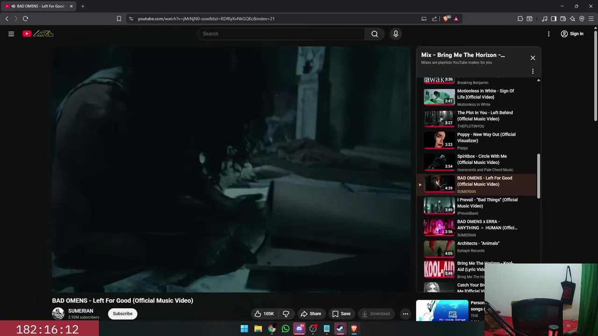Subscribe to the SUMERIAN channel
The image size is (598, 336).
click(x=122, y=314)
